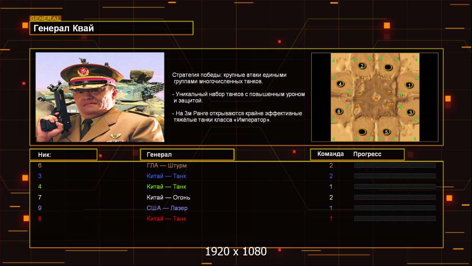Click the empty start slot next to marker 2
Viewport: 472px width, 266px height.
pyautogui.click(x=388, y=67)
